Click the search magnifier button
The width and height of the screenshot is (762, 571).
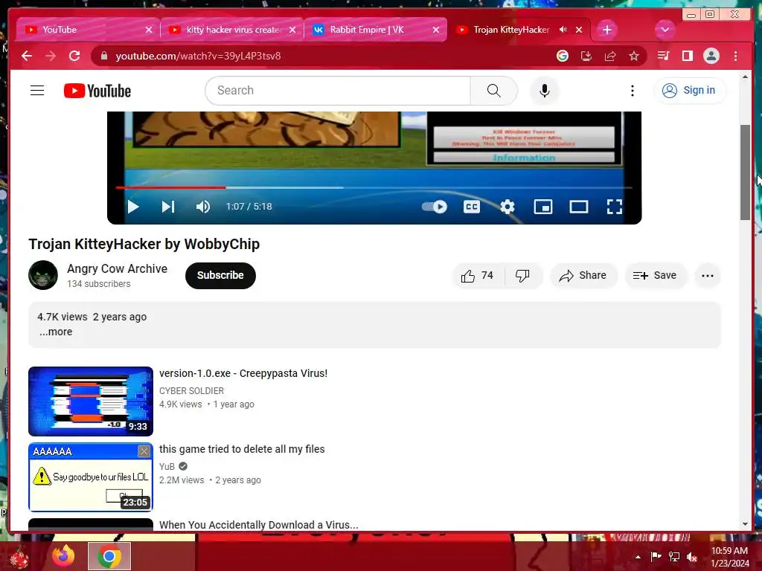[x=494, y=90]
